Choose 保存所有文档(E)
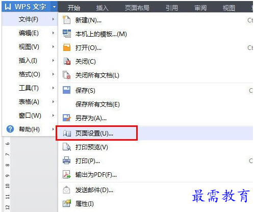The image size is (254, 212). click(x=156, y=104)
